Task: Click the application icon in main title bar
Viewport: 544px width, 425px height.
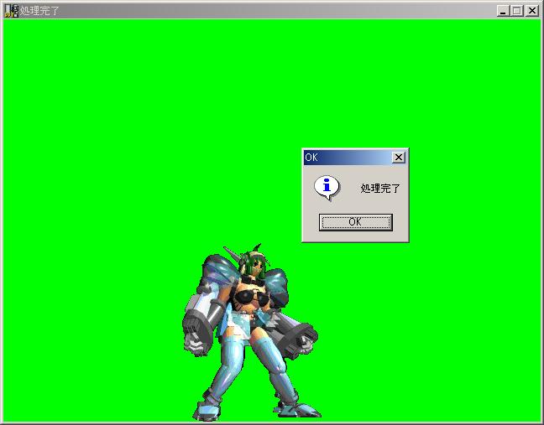Action: (11, 11)
